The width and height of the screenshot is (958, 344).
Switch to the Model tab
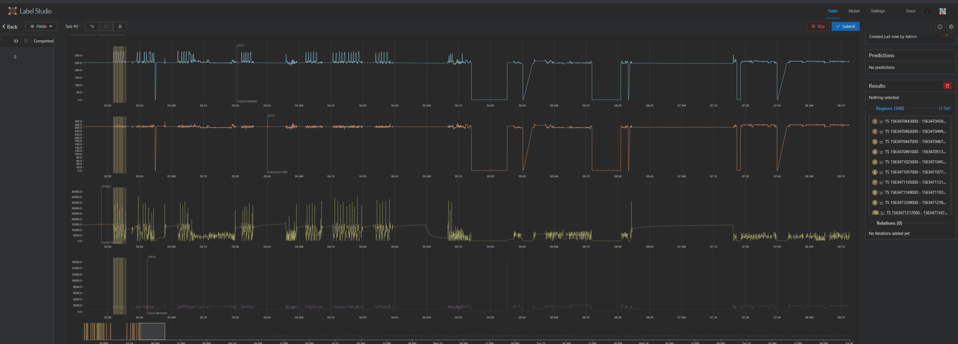854,11
